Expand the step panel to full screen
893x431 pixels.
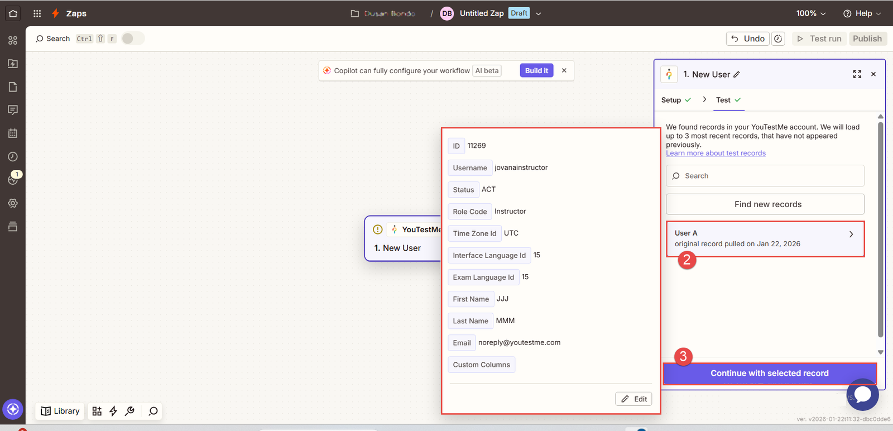(x=857, y=74)
